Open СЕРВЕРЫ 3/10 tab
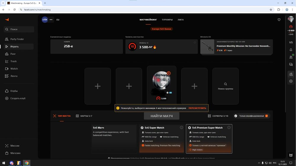This screenshot has width=296, height=166. click(218, 116)
